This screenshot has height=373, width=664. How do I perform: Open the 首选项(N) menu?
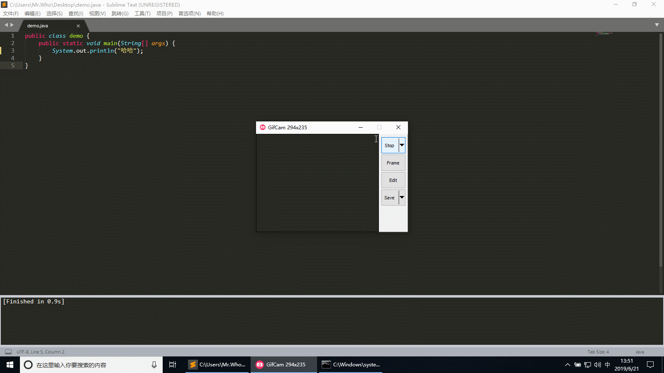(x=190, y=14)
